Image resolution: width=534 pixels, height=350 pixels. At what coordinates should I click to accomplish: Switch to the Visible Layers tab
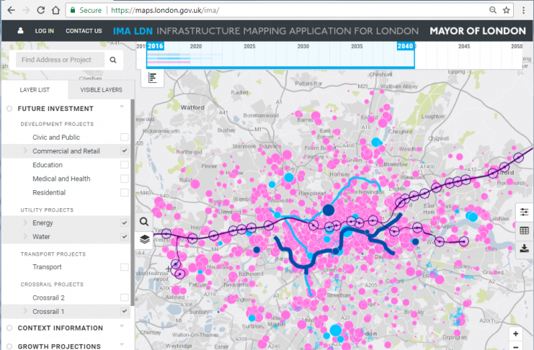[101, 90]
